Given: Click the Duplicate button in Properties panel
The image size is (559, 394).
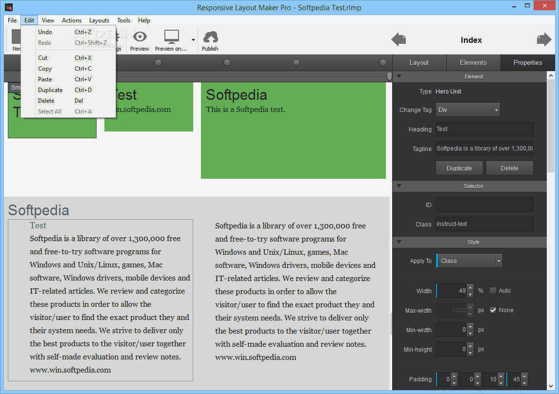Looking at the screenshot, I should (459, 168).
